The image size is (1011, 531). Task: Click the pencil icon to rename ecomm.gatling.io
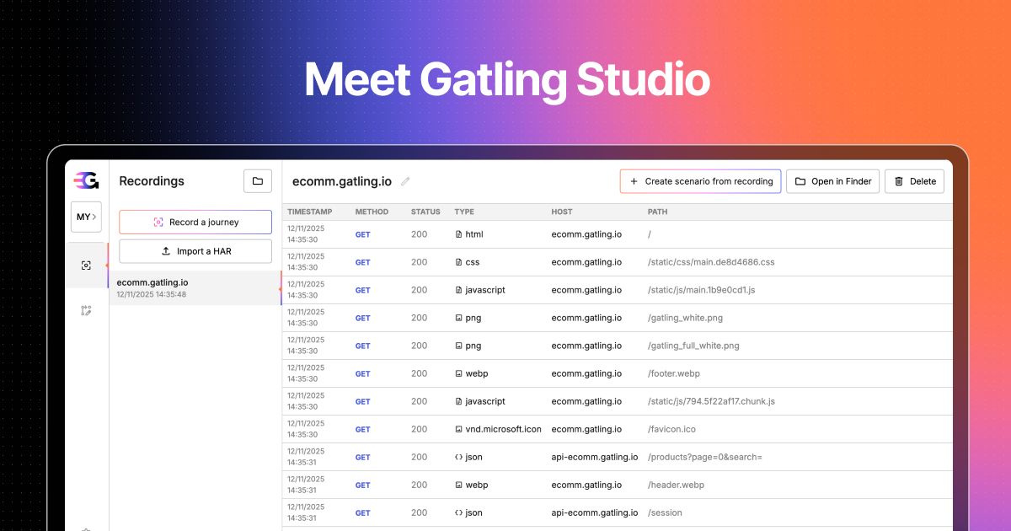pos(405,180)
